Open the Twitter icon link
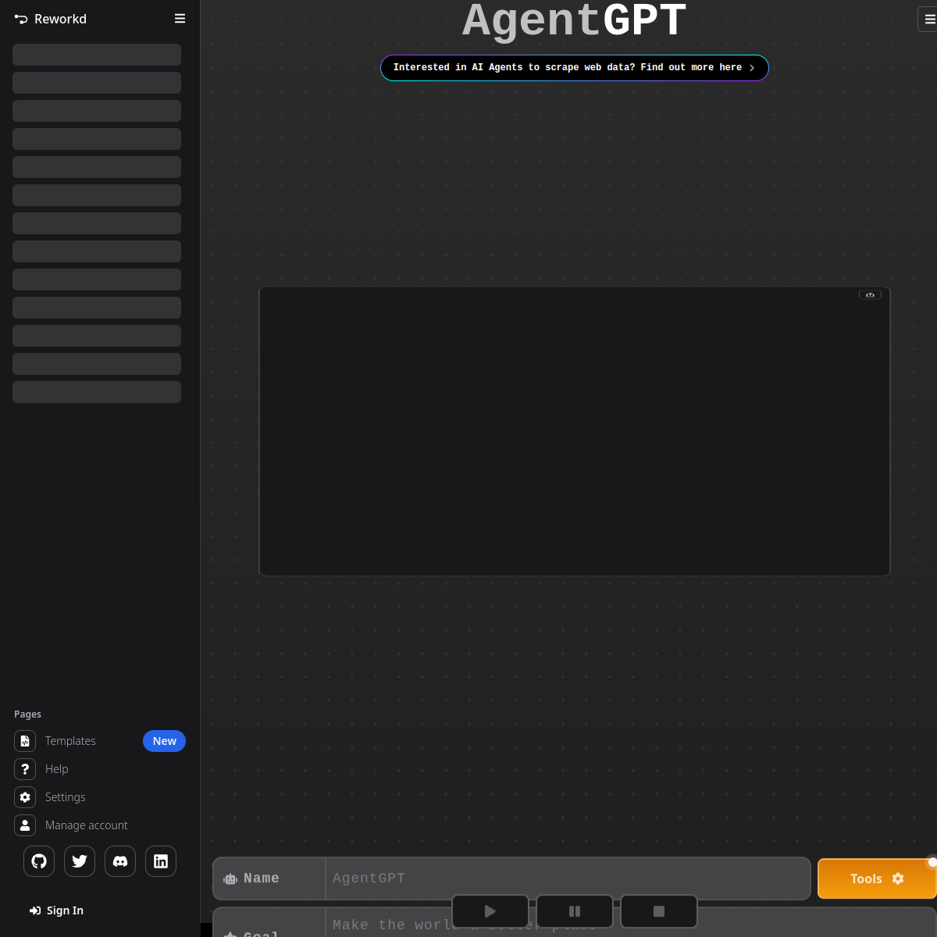Screen dimensions: 937x937 pos(80,861)
